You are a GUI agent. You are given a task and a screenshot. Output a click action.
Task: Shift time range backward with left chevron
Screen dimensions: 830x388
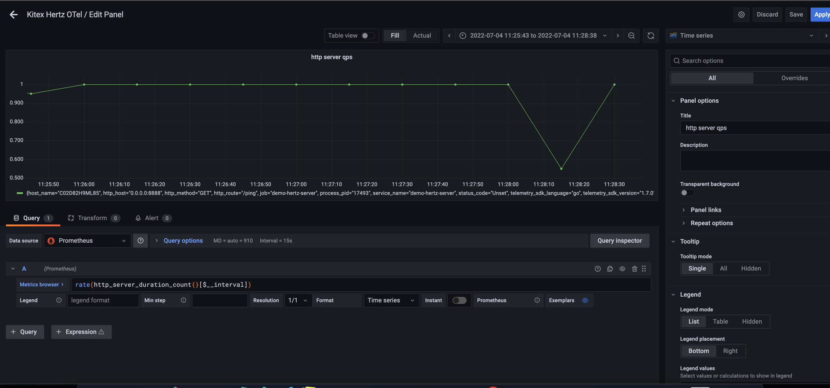click(449, 36)
